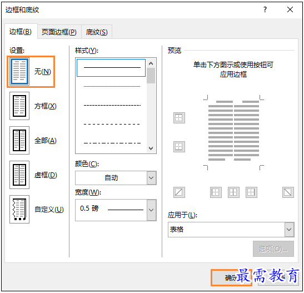
Task: Choose the 方框(X) box border setting
Action: coord(19,106)
